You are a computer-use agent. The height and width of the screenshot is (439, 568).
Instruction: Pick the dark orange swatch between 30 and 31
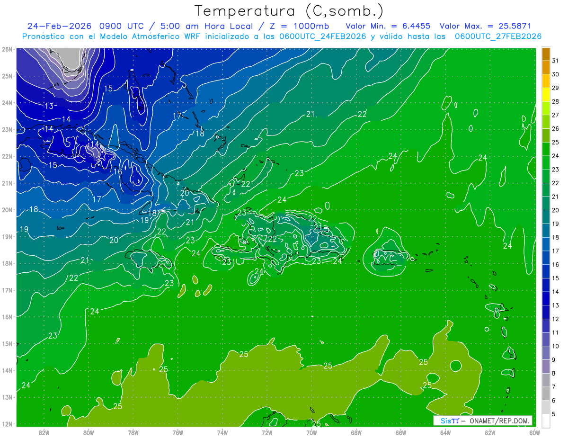(x=546, y=67)
